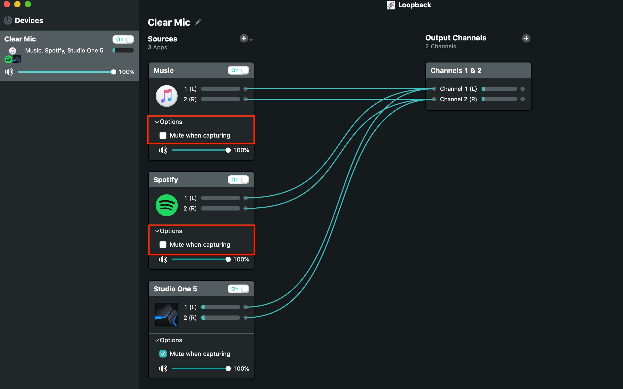This screenshot has height=389, width=623.
Task: Click the Studio One 5 source card title
Action: tap(175, 289)
